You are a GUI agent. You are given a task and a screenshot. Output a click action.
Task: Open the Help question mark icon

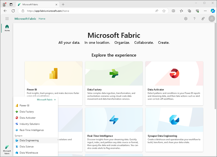tap(194, 19)
